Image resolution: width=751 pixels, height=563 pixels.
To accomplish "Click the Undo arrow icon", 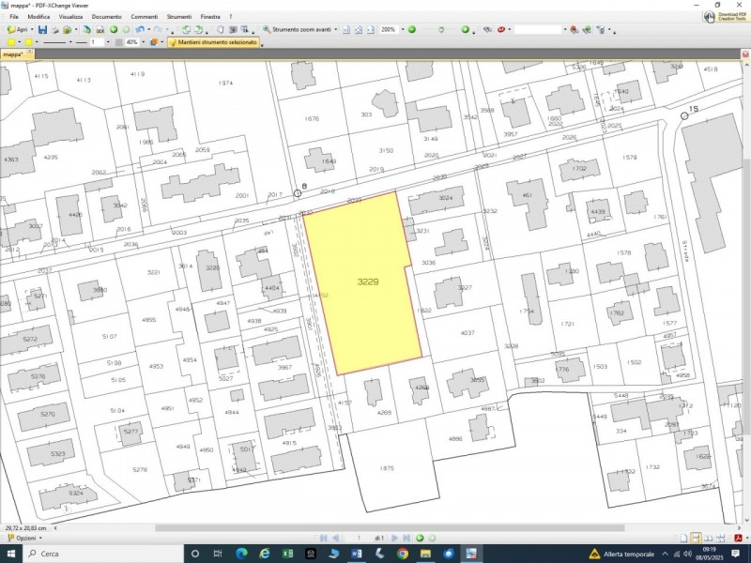I will pyautogui.click(x=140, y=30).
